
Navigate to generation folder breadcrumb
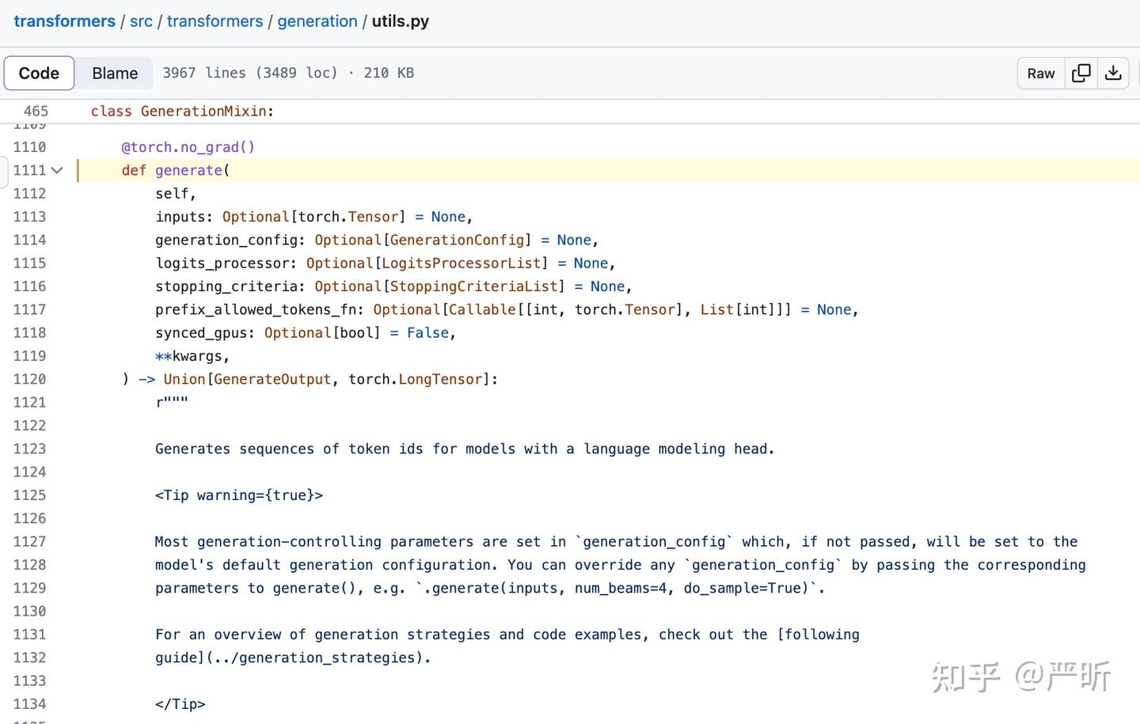[x=317, y=21]
